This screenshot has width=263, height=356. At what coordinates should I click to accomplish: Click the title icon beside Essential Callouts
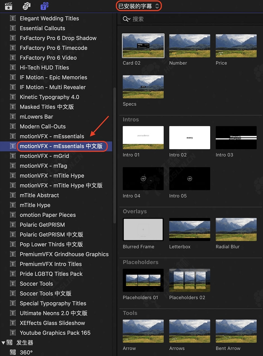click(x=13, y=28)
